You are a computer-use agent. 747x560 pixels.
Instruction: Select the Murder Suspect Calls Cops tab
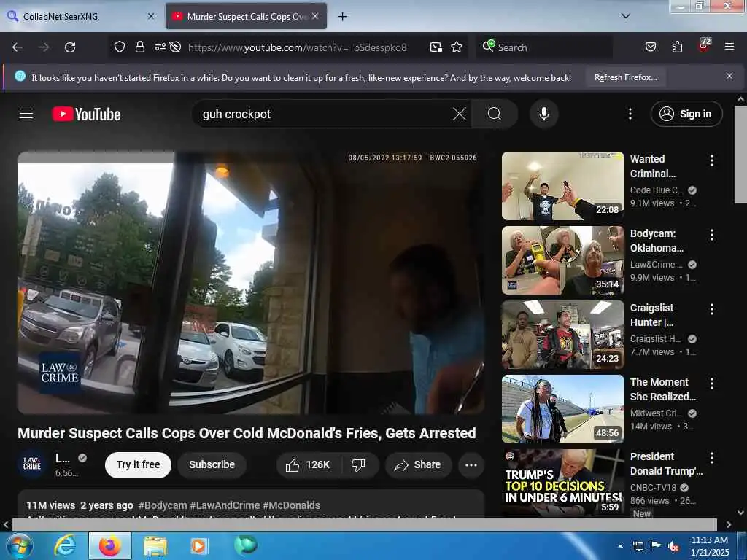click(x=246, y=16)
